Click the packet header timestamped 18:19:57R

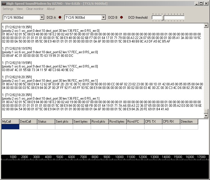click(x=17, y=49)
